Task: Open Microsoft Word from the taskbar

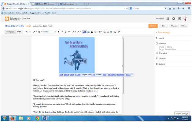Action: [46, 118]
